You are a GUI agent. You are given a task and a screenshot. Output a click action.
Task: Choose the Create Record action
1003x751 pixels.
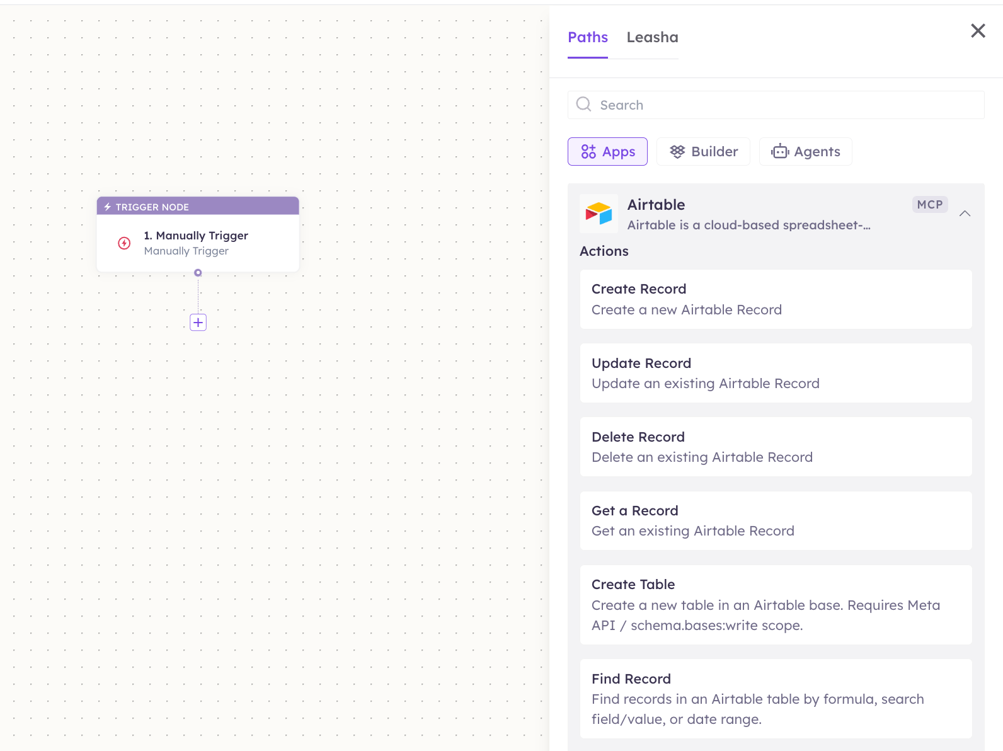coord(776,299)
